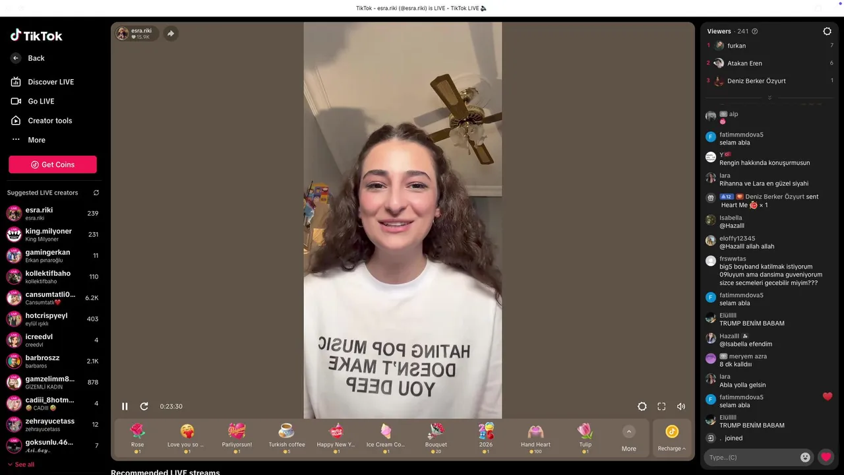The width and height of the screenshot is (844, 475).
Task: Send a Bouquet gift
Action: (436, 438)
